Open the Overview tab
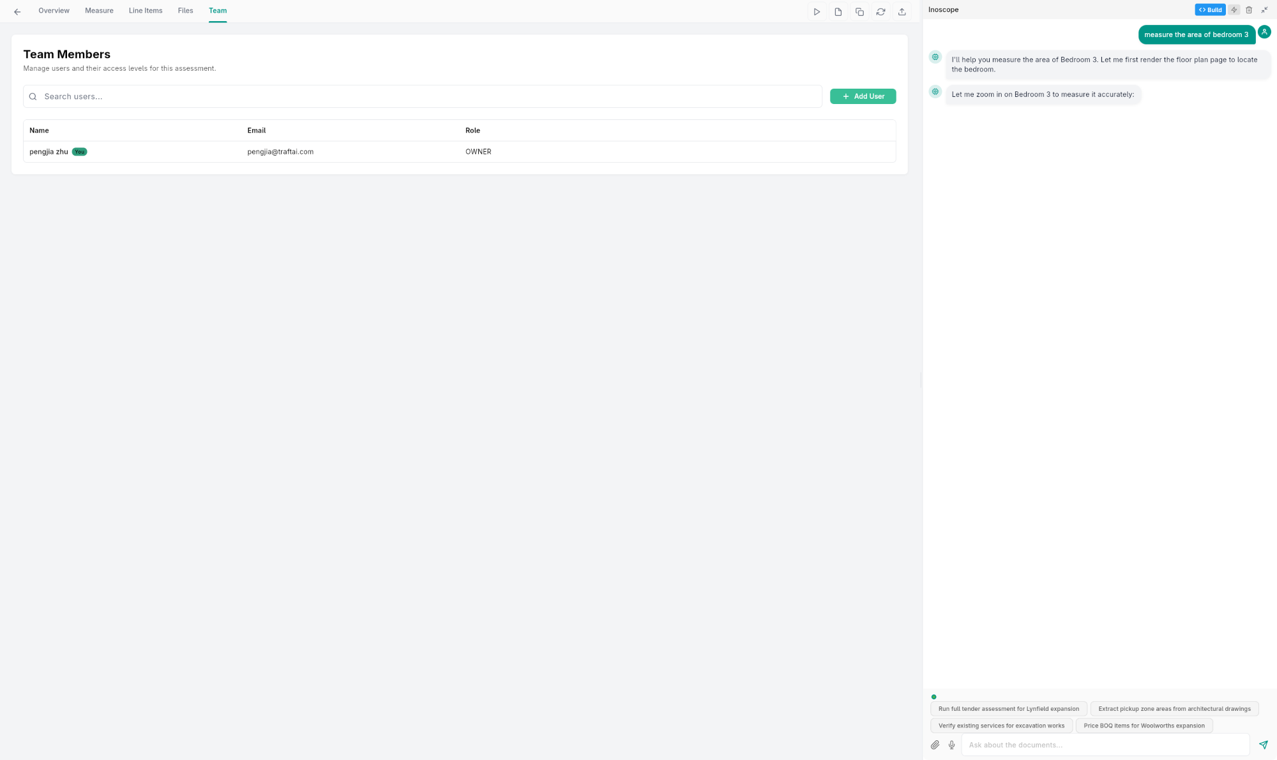Viewport: 1277px width, 760px height. [54, 10]
